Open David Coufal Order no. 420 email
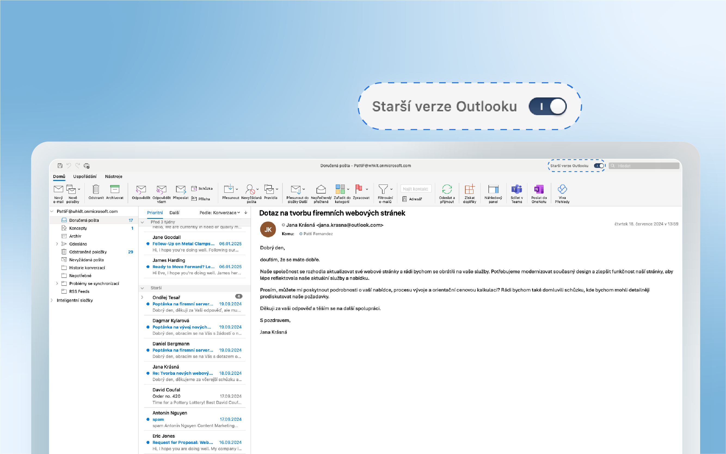The width and height of the screenshot is (726, 454). click(x=195, y=396)
